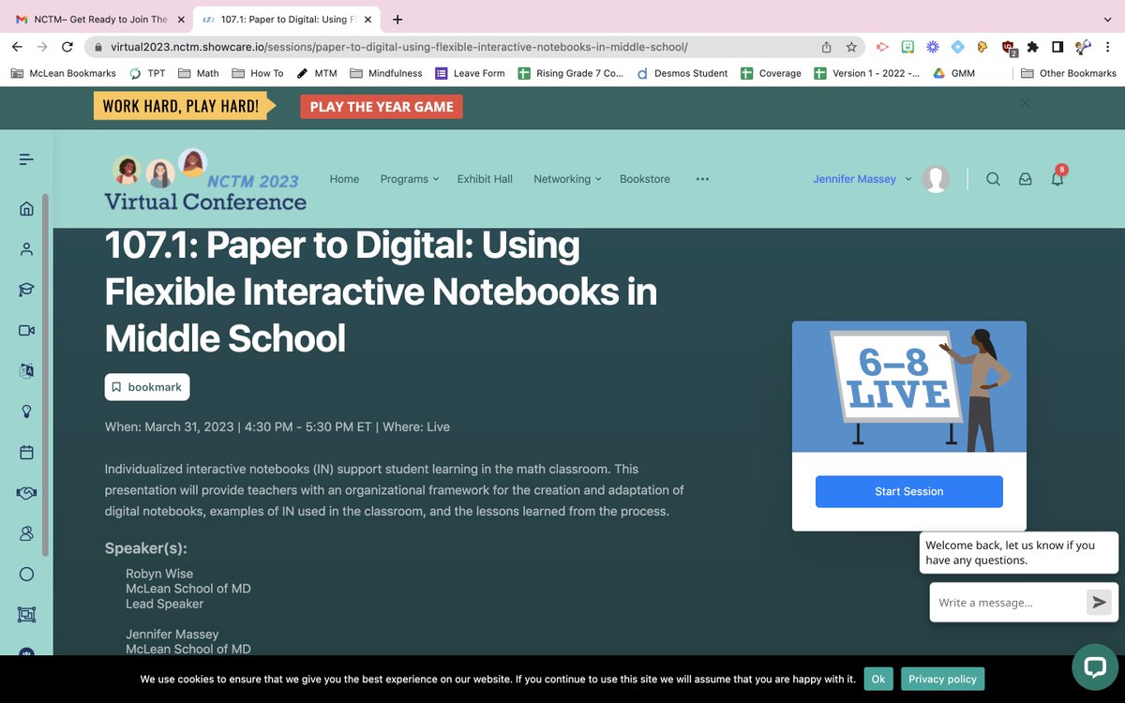This screenshot has width=1125, height=703.
Task: Go back in browser history
Action: pyautogui.click(x=17, y=46)
